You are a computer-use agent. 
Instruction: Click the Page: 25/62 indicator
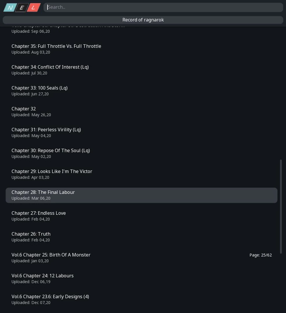coord(260,255)
